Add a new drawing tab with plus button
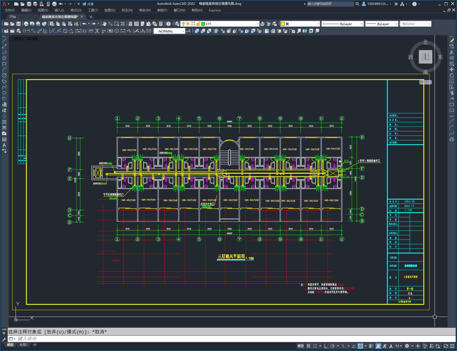This screenshot has height=351, width=457. pos(91,17)
